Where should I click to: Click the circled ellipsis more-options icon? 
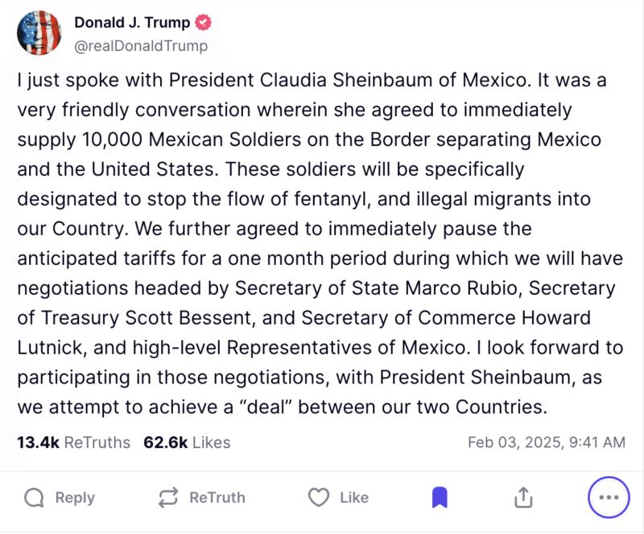(609, 498)
